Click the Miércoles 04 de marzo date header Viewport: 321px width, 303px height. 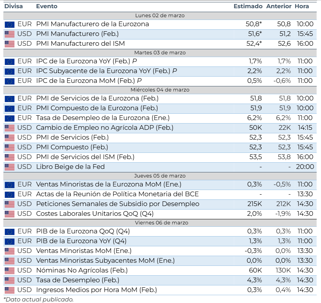[x=160, y=90]
